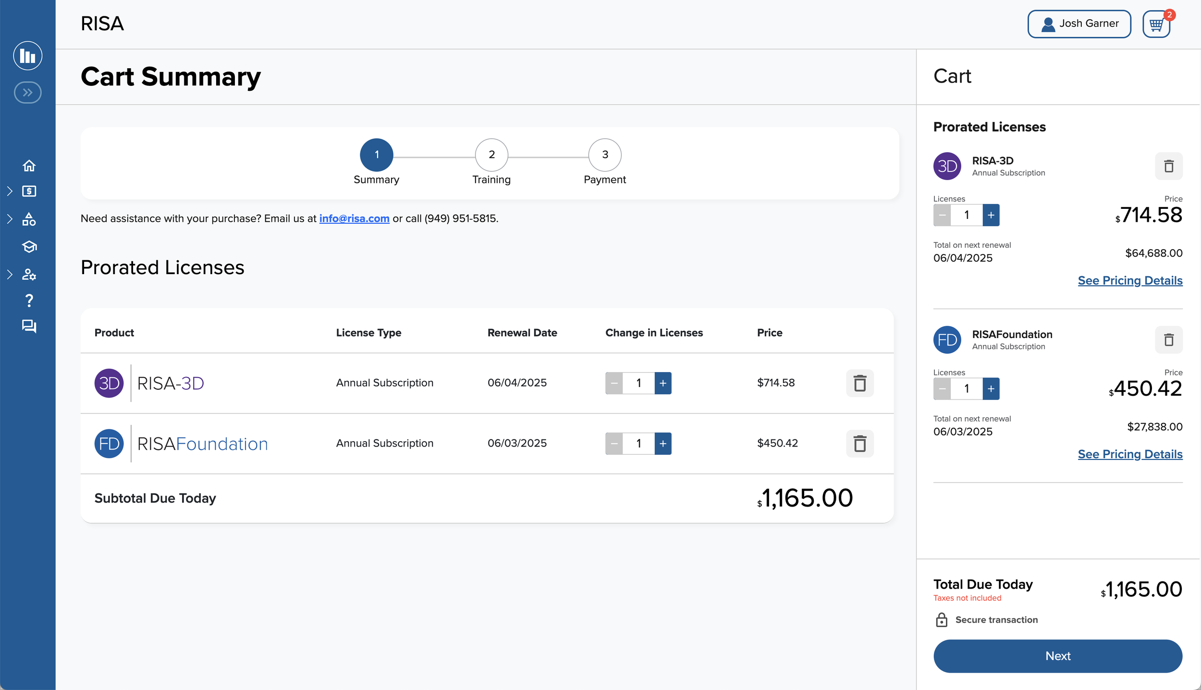Click the 06/04/2025 renewal date in table
Image resolution: width=1201 pixels, height=690 pixels.
coord(517,383)
